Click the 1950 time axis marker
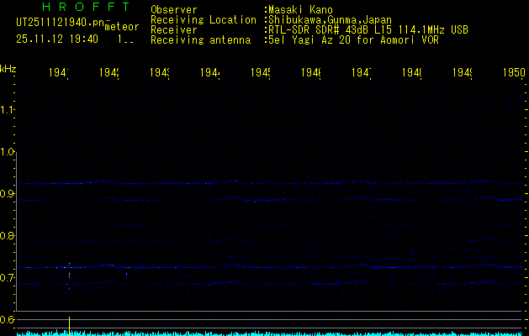 pyautogui.click(x=514, y=74)
